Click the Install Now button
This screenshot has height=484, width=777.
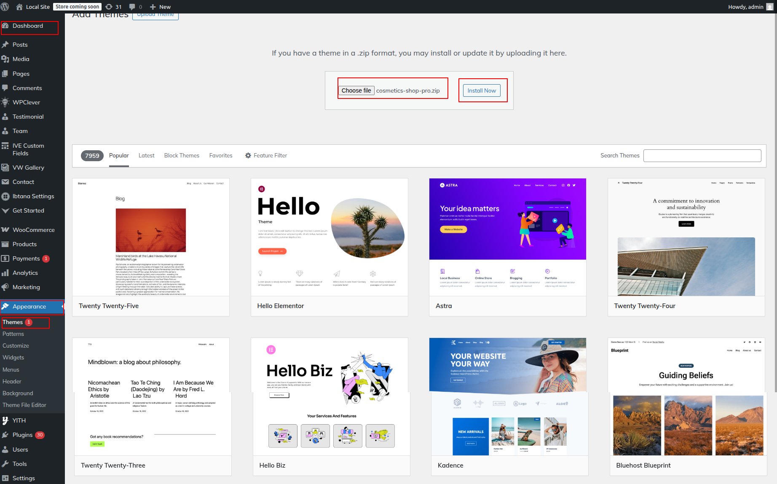tap(482, 90)
